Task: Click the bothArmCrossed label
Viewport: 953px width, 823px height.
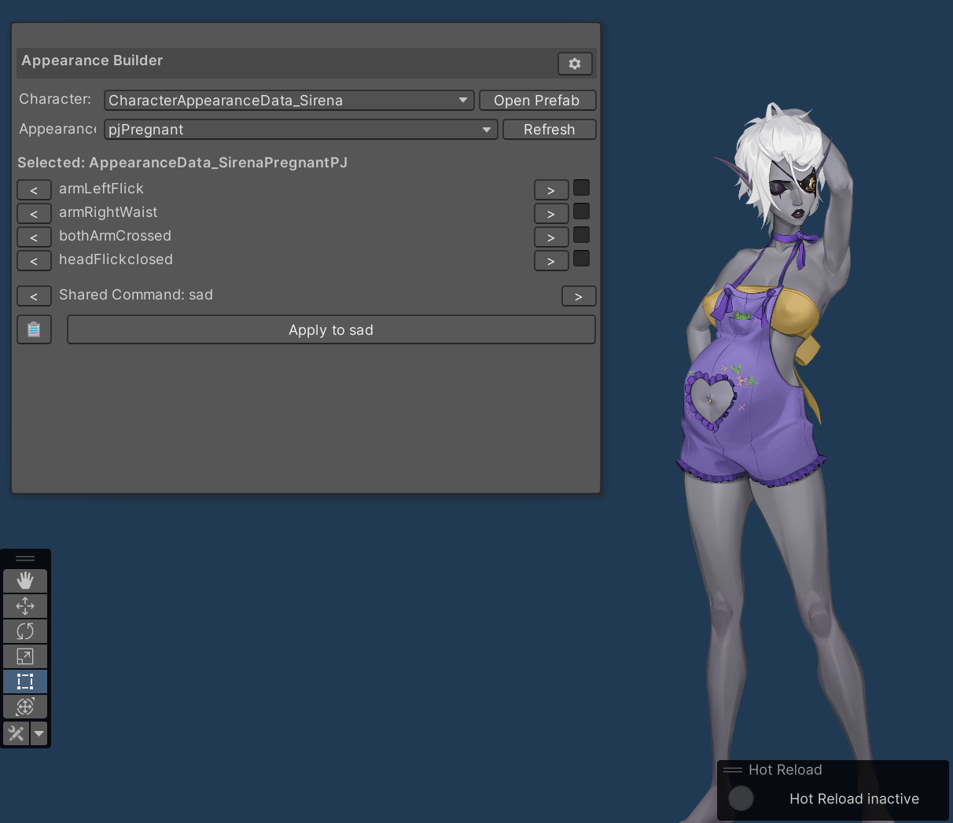Action: [x=115, y=236]
